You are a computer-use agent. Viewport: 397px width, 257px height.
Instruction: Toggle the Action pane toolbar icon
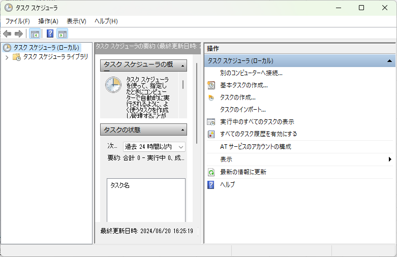click(x=63, y=34)
